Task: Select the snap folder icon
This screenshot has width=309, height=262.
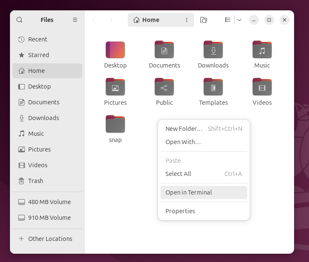Action: point(115,124)
